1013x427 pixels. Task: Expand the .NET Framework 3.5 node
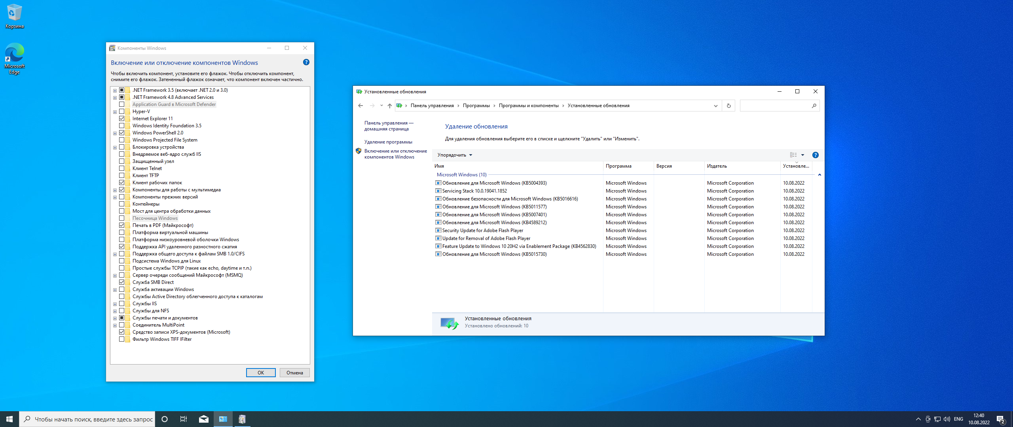115,91
